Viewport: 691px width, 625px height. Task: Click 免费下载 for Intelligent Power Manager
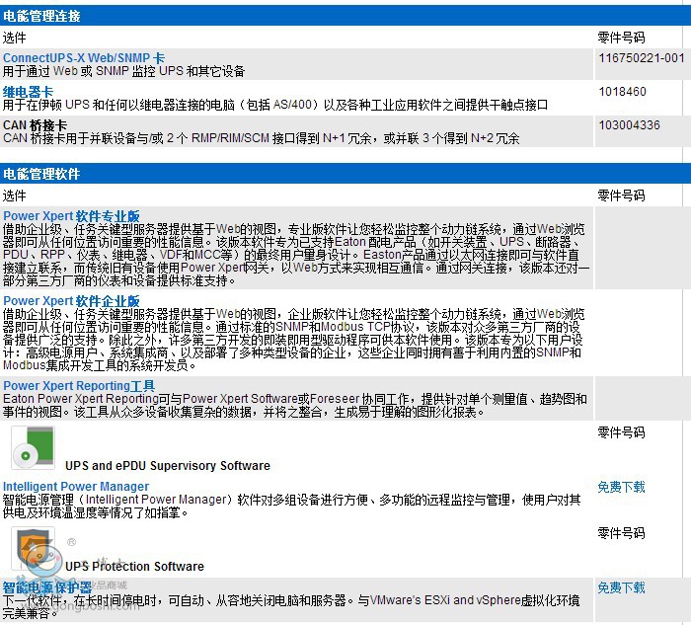point(621,487)
